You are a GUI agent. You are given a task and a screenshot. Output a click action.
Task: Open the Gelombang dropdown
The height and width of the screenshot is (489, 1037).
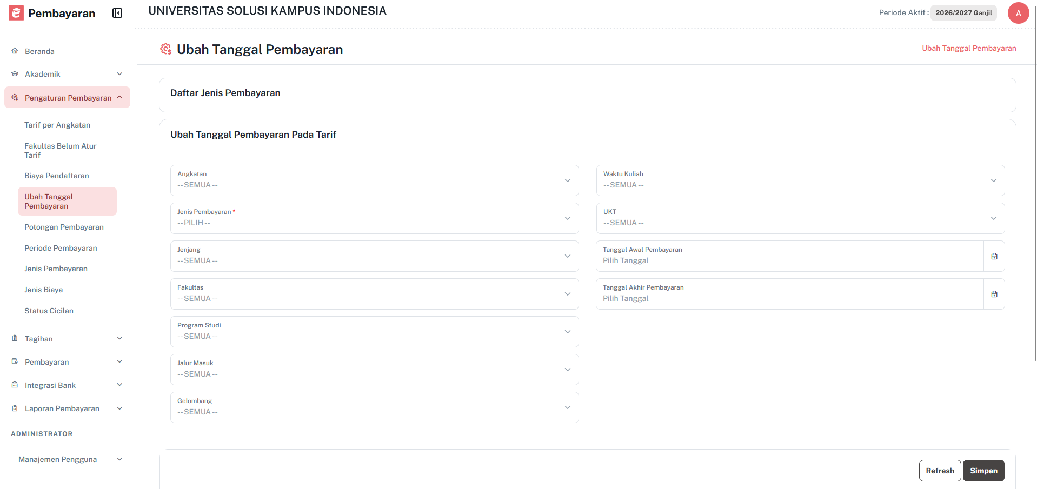coord(374,407)
